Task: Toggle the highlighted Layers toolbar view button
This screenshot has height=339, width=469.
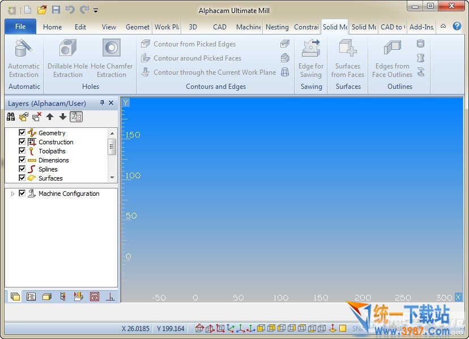Action: pos(76,117)
